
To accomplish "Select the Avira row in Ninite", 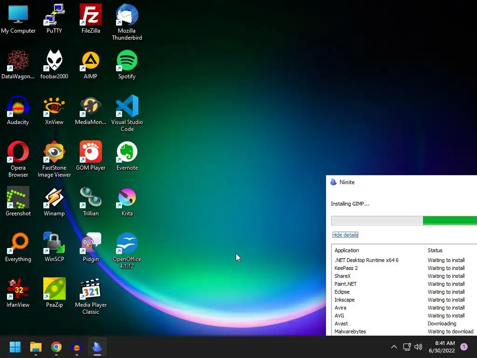I will [404, 308].
